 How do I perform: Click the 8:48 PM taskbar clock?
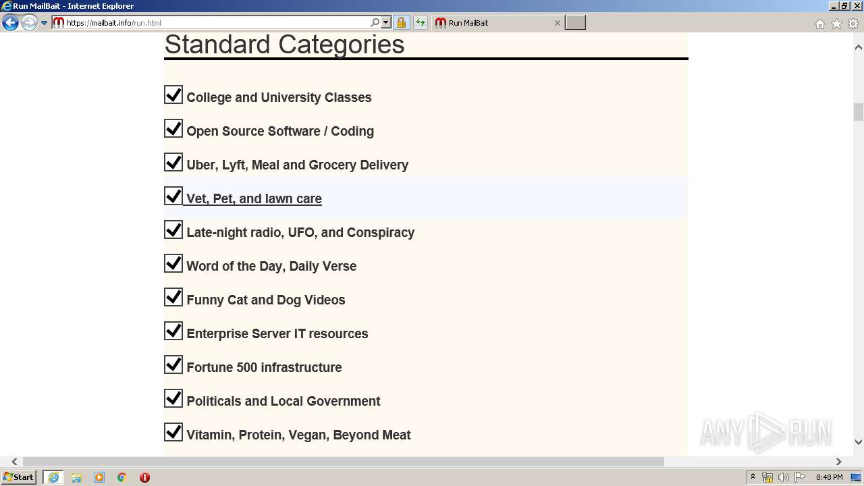[829, 477]
